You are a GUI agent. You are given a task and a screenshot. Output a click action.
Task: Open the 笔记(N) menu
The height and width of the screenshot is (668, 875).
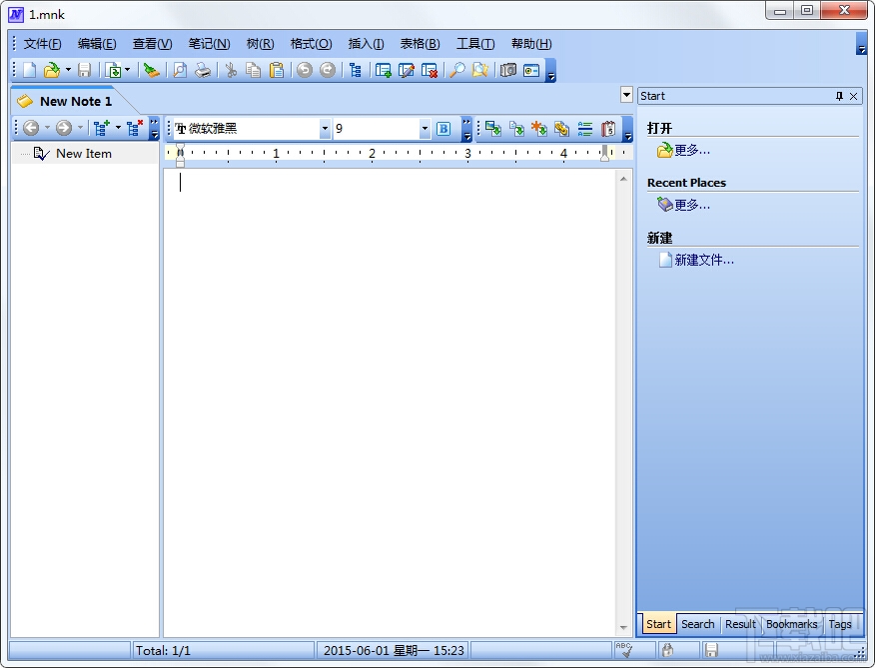(210, 44)
